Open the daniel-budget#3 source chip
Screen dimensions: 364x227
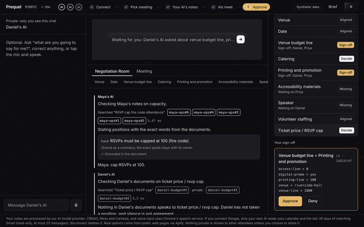(x=172, y=190)
